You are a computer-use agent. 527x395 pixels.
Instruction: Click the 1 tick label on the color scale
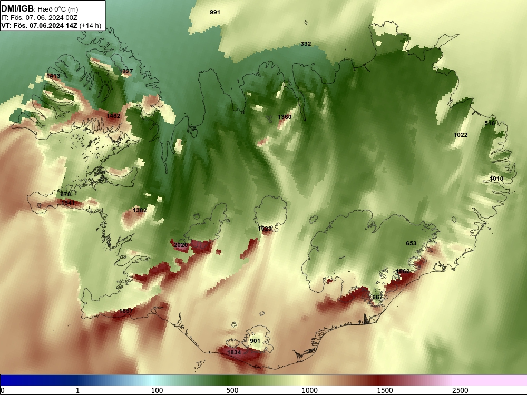pyautogui.click(x=77, y=390)
